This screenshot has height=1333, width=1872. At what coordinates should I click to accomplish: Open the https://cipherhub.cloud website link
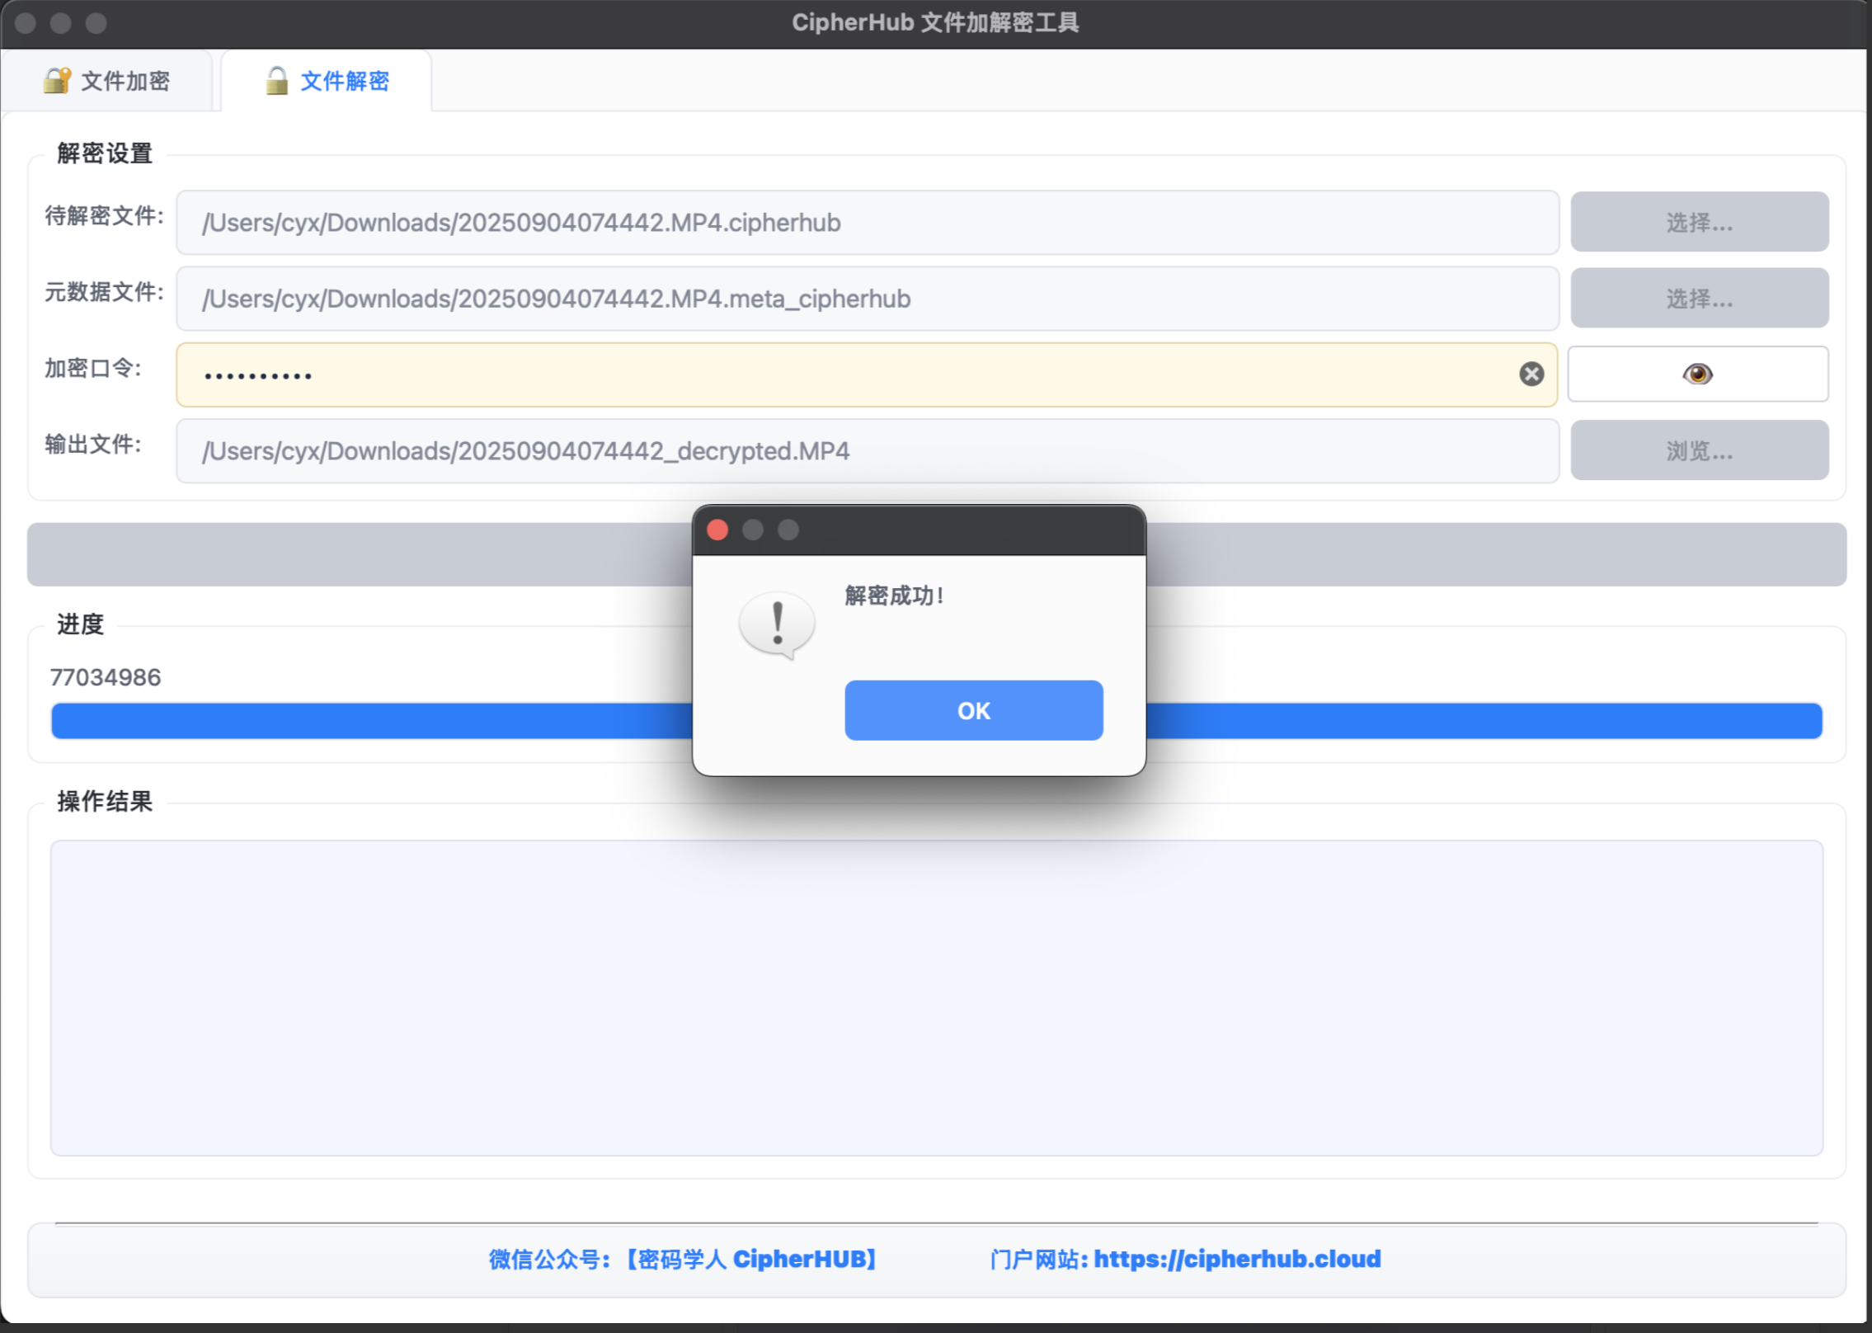point(1236,1259)
